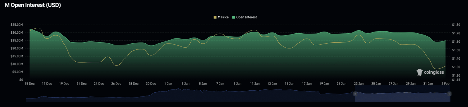Screen dimensions: 468x107
Task: Toggle the M Price legend series
Action: pyautogui.click(x=221, y=17)
